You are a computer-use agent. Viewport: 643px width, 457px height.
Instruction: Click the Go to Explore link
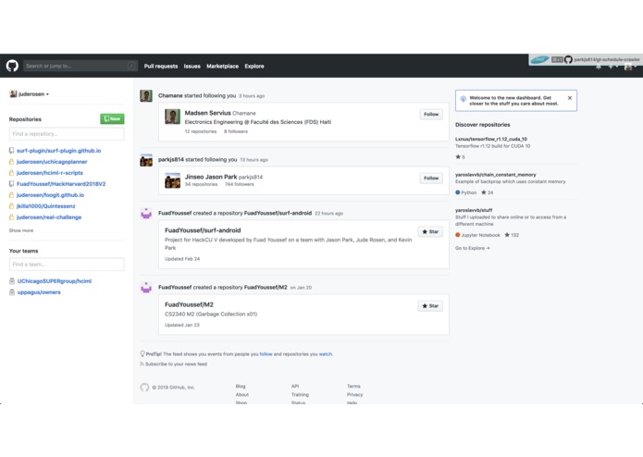pos(473,248)
